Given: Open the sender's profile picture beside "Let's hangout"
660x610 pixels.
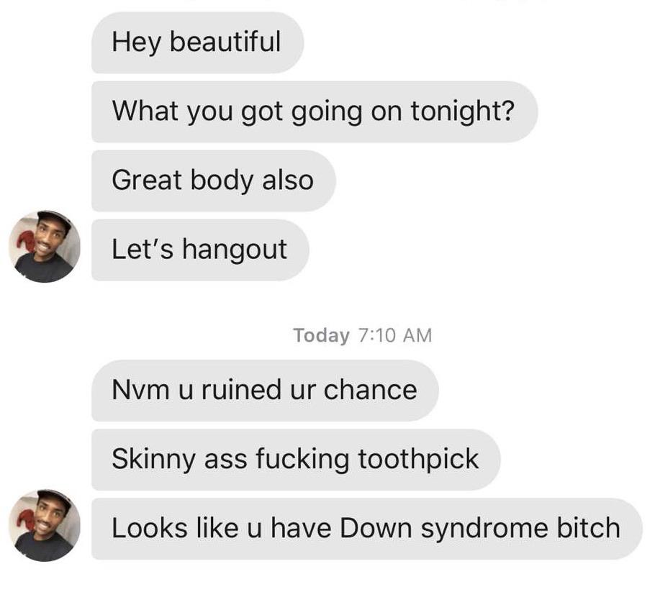Looking at the screenshot, I should tap(45, 247).
